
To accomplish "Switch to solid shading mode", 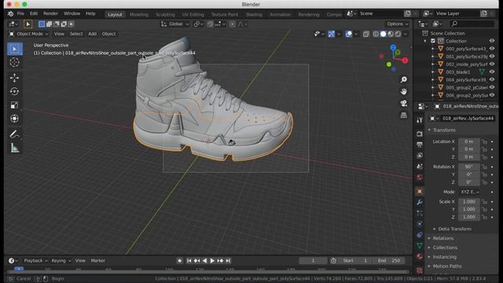I will tap(384, 34).
